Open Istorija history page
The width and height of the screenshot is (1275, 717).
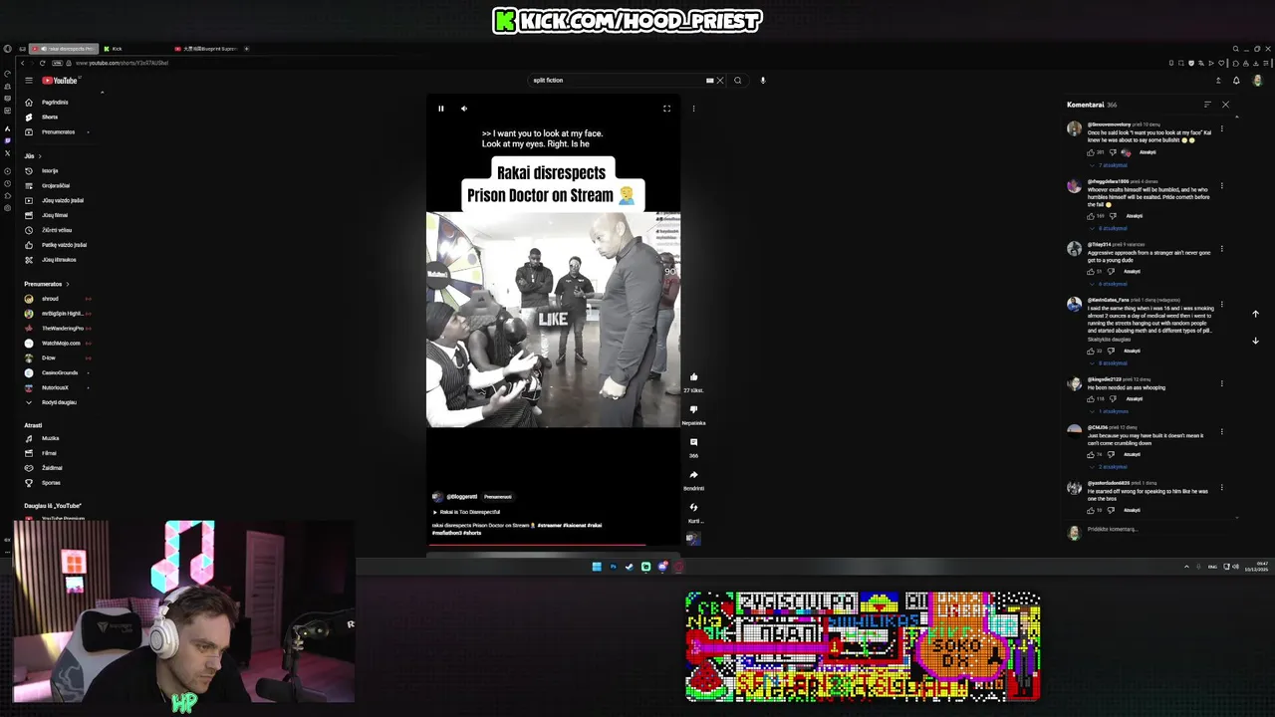pos(50,171)
